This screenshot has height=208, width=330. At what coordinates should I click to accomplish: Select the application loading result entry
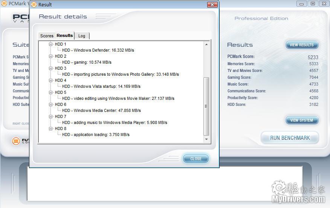click(x=96, y=135)
